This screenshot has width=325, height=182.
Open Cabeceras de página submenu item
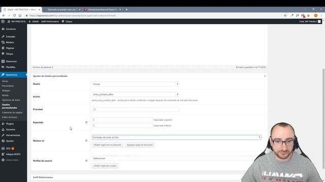[12, 113]
